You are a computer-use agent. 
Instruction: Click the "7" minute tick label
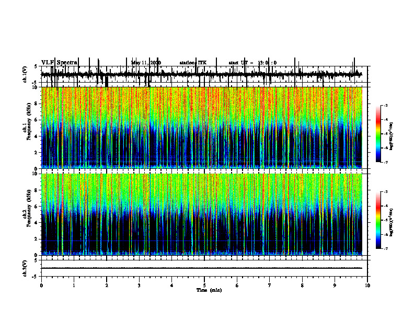click(270, 285)
